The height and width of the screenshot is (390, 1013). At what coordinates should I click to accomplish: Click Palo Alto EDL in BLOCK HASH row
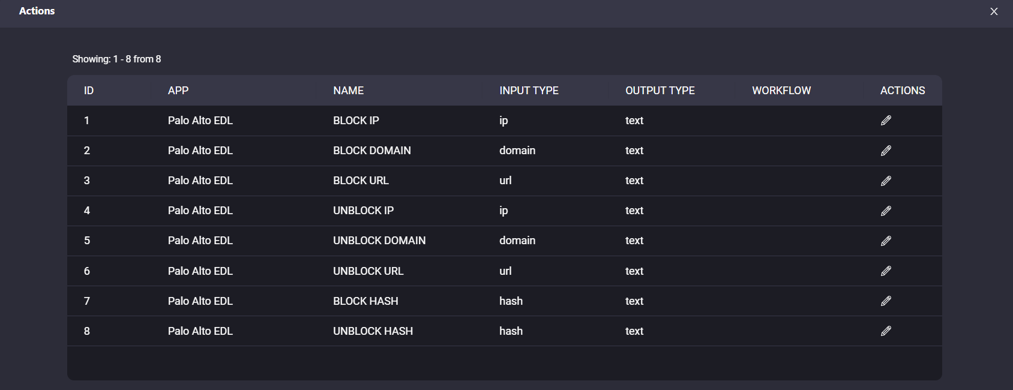pos(200,301)
